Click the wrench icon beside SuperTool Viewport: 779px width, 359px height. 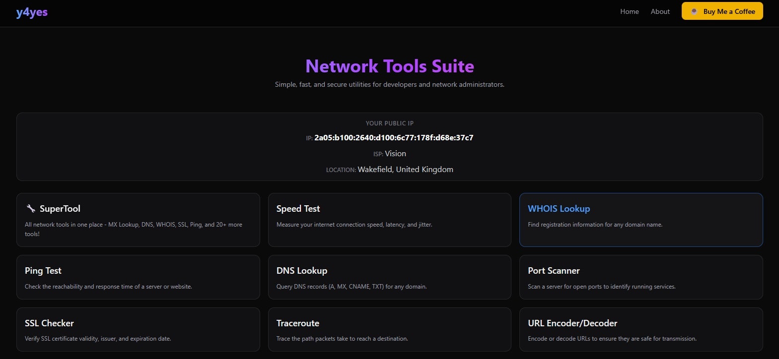click(x=31, y=208)
